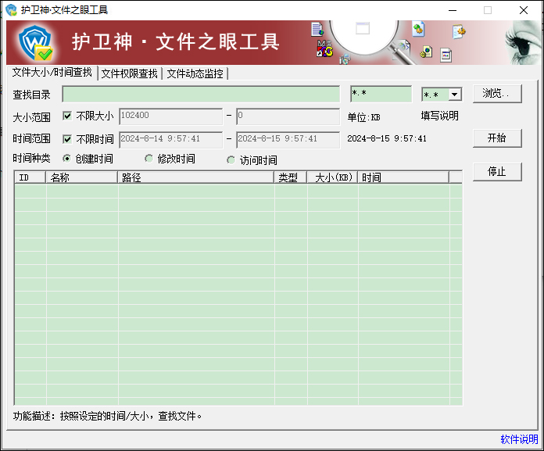Viewport: 544px width, 451px height.
Task: Sort by the 类型 column header
Action: (291, 177)
